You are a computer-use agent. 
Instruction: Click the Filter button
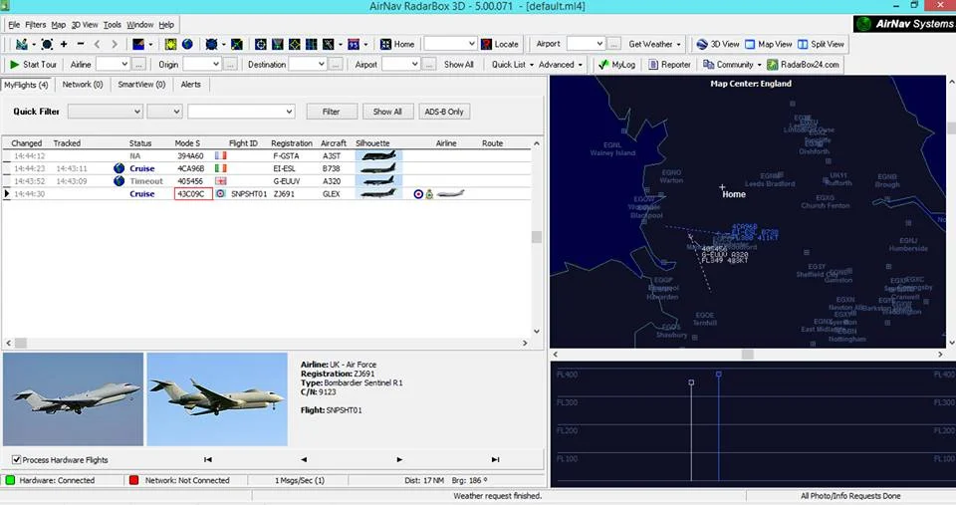point(331,112)
